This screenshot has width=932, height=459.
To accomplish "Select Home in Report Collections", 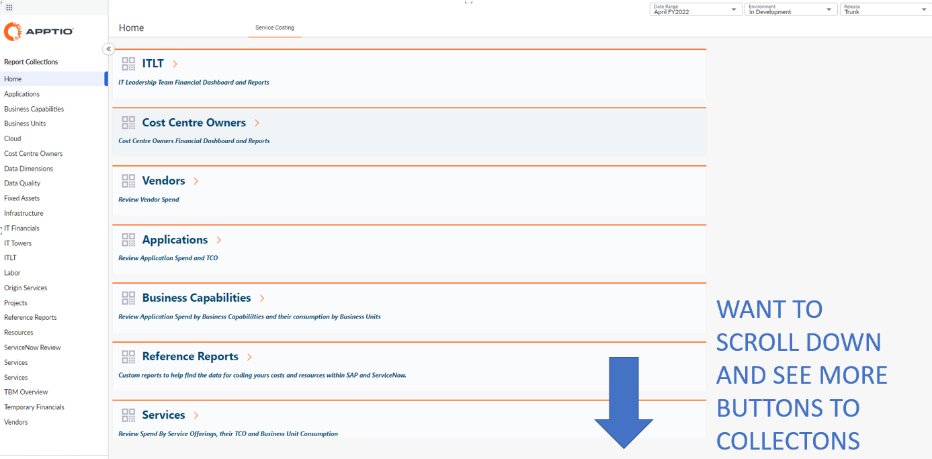I will coord(53,79).
